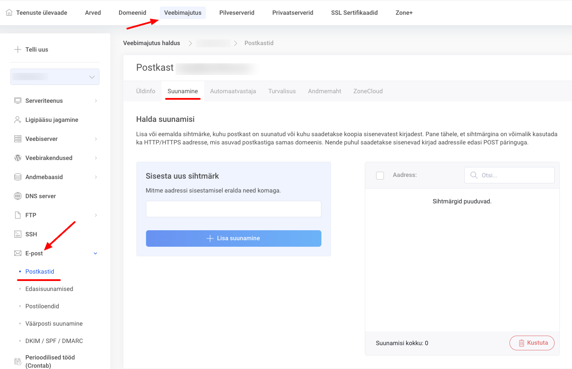572x369 pixels.
Task: Click the Ligipääsu jagamine user icon
Action: (x=18, y=120)
